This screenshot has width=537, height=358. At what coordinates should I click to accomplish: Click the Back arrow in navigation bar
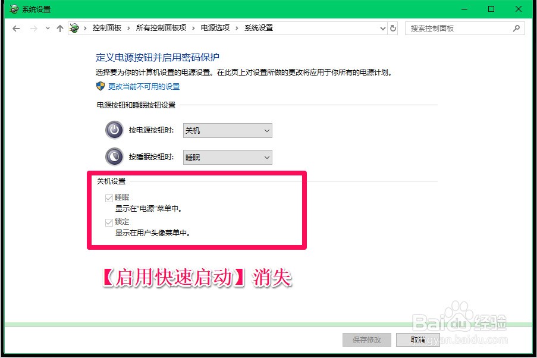click(x=16, y=29)
